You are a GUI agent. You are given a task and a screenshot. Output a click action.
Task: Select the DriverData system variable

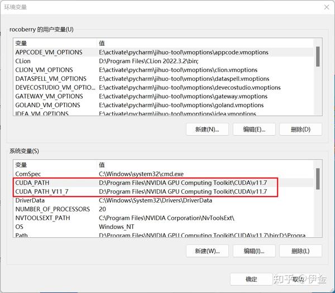coord(163,200)
